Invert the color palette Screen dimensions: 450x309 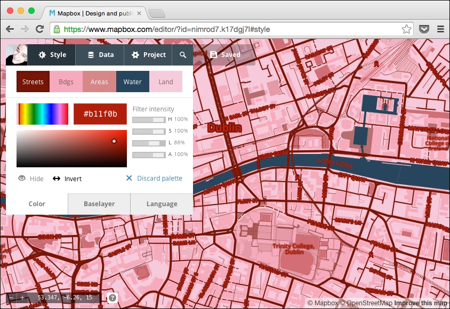(67, 178)
